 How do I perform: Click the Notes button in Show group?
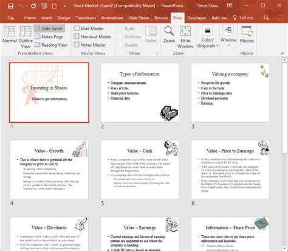151,35
